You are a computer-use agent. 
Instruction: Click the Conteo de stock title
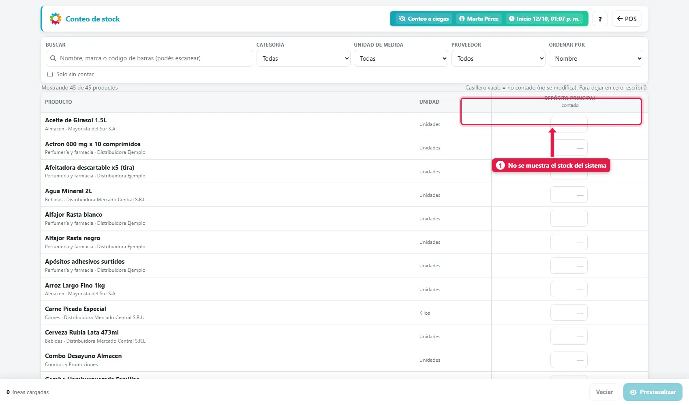[x=93, y=19]
